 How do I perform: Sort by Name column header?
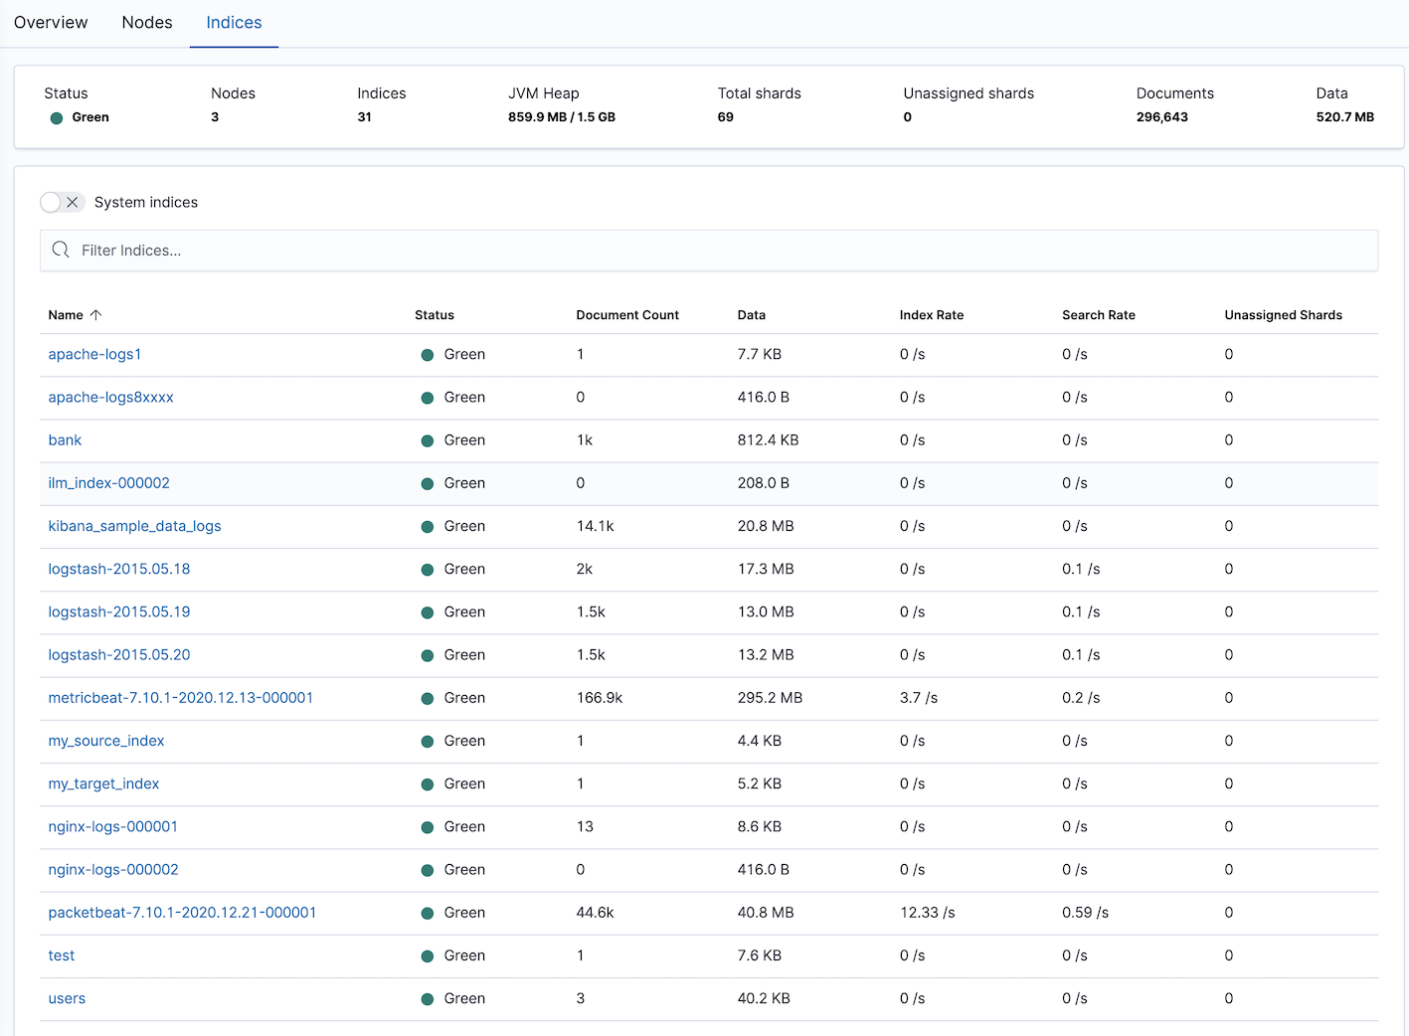pyautogui.click(x=66, y=315)
